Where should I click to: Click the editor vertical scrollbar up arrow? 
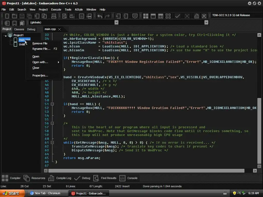pyautogui.click(x=259, y=35)
